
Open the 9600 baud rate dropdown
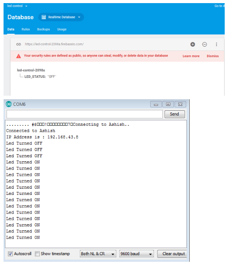137,254
